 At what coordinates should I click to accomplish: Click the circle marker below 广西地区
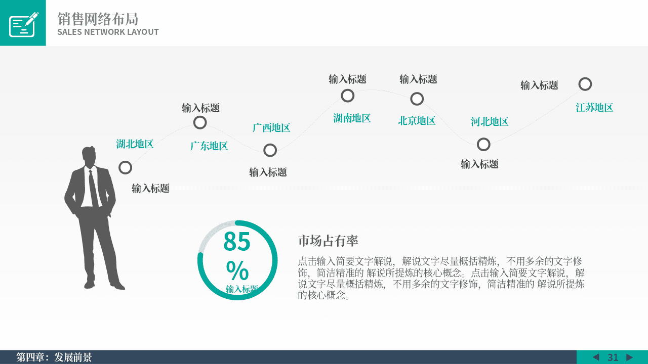point(270,150)
